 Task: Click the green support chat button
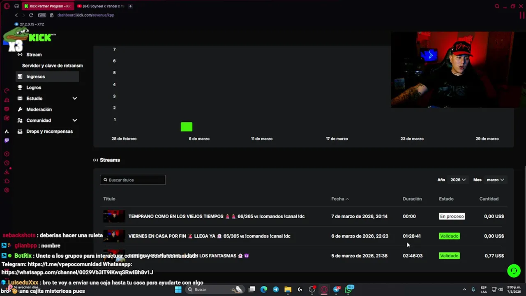tap(514, 271)
